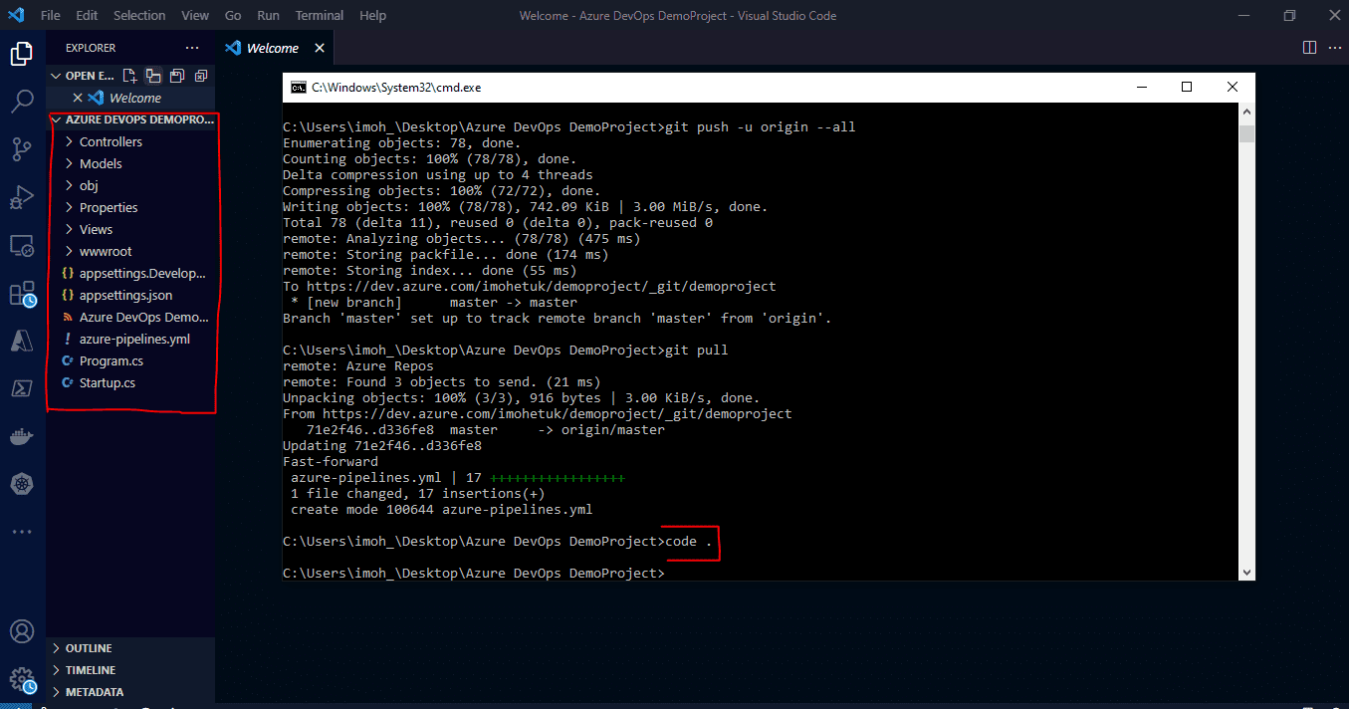Click cmd.exe title bar text
Screen dimensions: 1349x709
point(396,88)
